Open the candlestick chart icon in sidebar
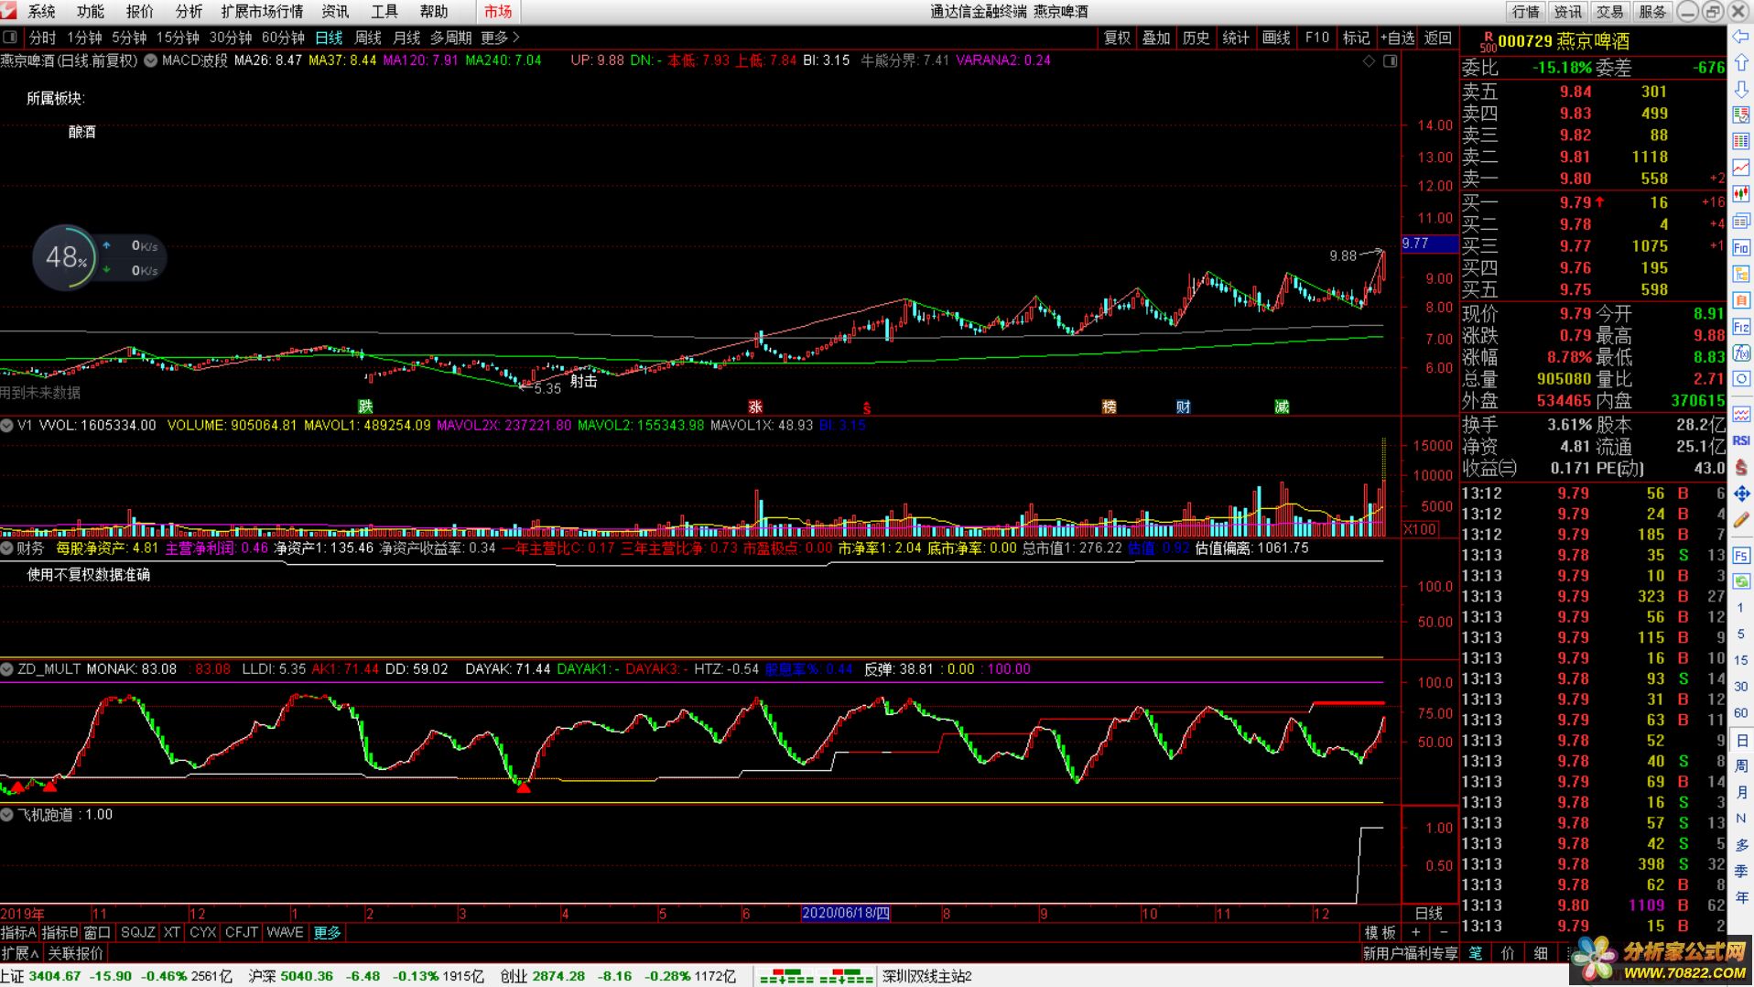This screenshot has height=987, width=1754. (x=1740, y=194)
